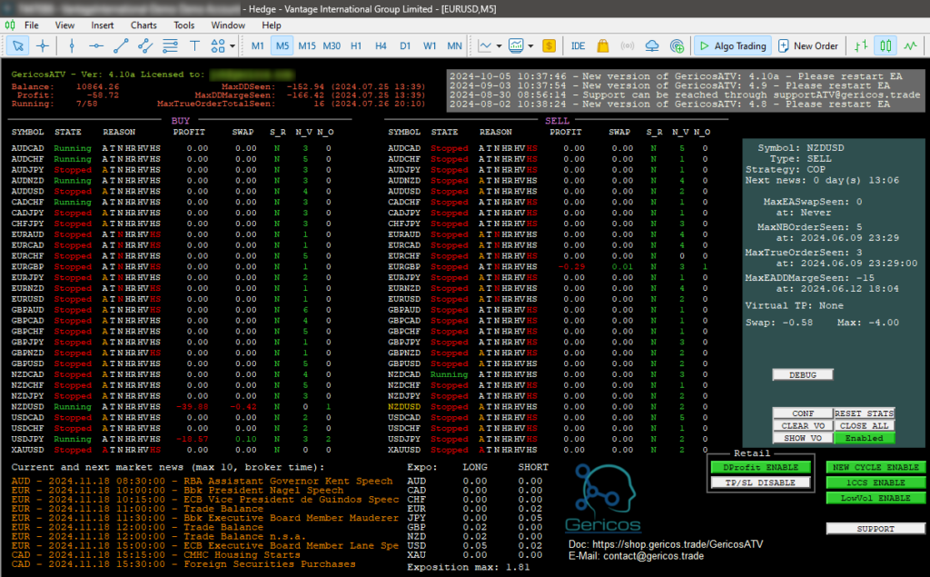Switch to line chart display

pos(910,45)
